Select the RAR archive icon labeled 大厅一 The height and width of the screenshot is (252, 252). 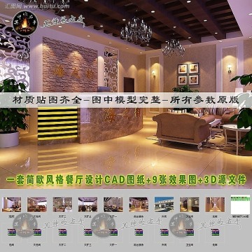pos(113,232)
